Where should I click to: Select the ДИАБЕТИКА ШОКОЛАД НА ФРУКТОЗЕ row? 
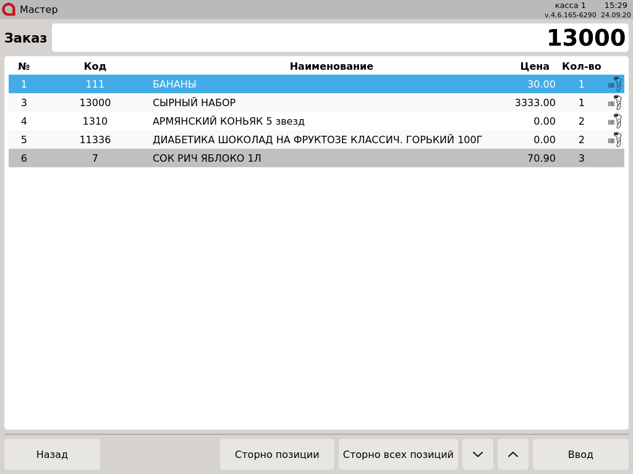click(x=316, y=139)
